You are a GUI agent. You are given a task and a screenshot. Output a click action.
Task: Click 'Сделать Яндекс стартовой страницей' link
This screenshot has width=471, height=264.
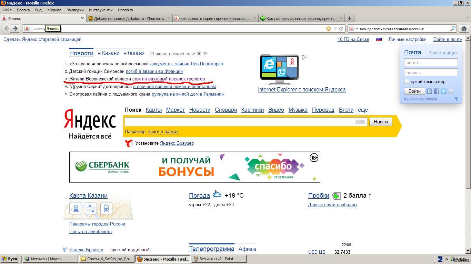42,40
